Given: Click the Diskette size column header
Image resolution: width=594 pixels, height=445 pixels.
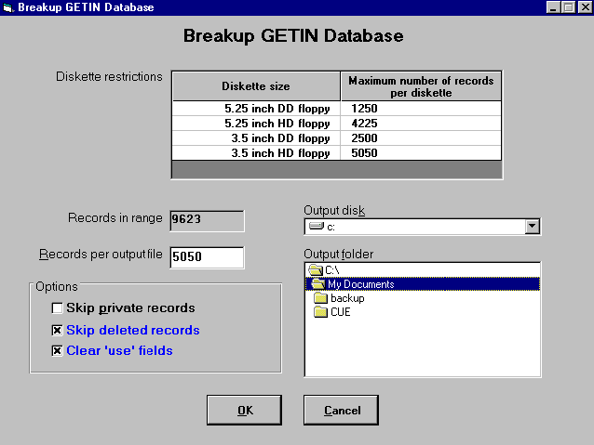Looking at the screenshot, I should 256,86.
